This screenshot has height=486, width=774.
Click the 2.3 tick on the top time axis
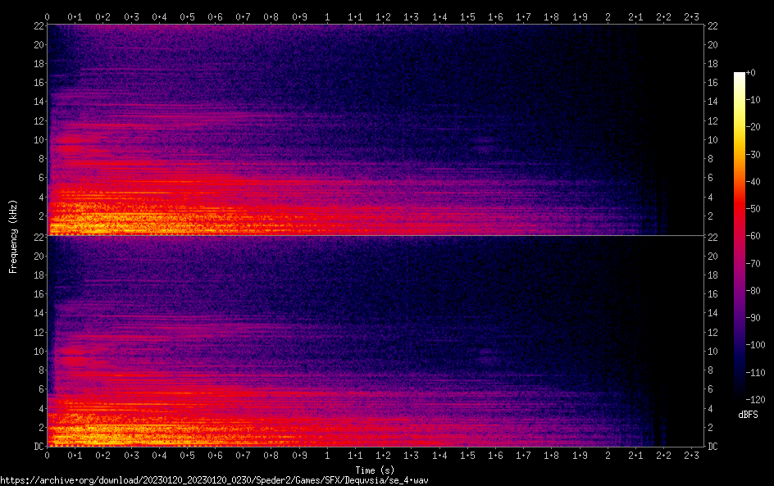[691, 16]
